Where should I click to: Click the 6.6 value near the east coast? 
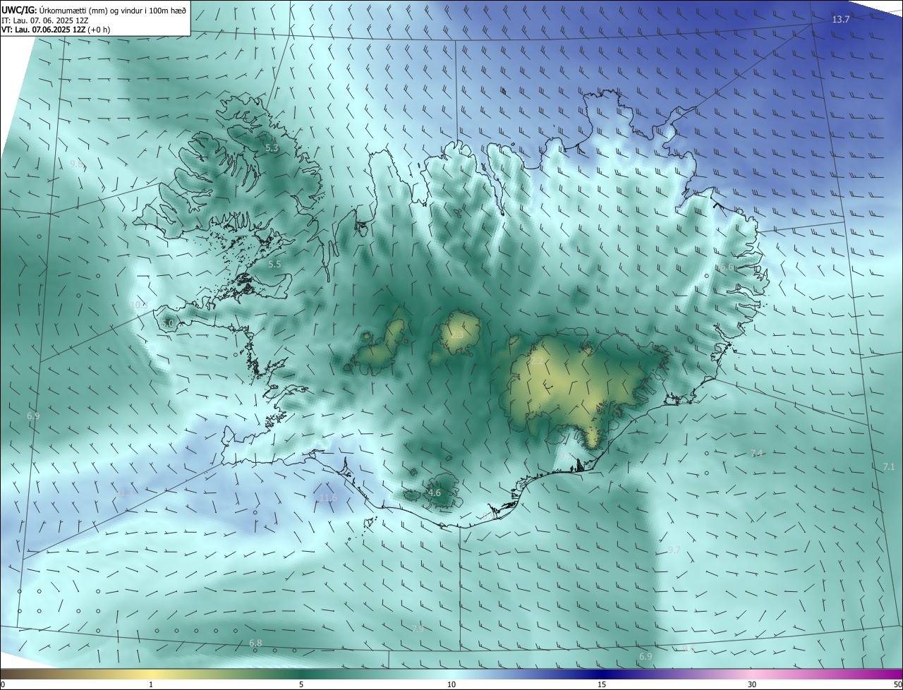[727, 267]
